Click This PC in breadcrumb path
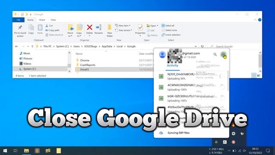Viewport: 275px width, 155px height. pos(47,46)
